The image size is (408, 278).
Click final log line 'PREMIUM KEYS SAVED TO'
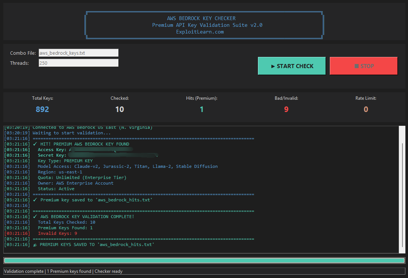pyautogui.click(x=79, y=245)
